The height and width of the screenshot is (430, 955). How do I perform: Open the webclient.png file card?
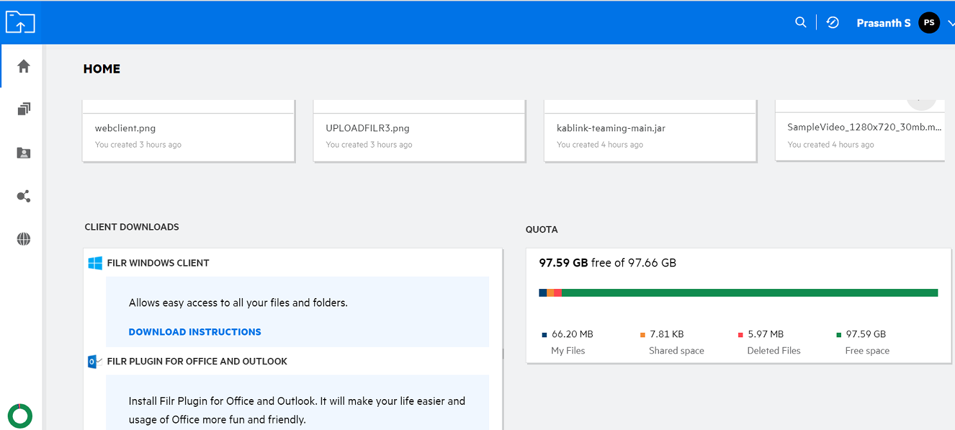tap(189, 135)
